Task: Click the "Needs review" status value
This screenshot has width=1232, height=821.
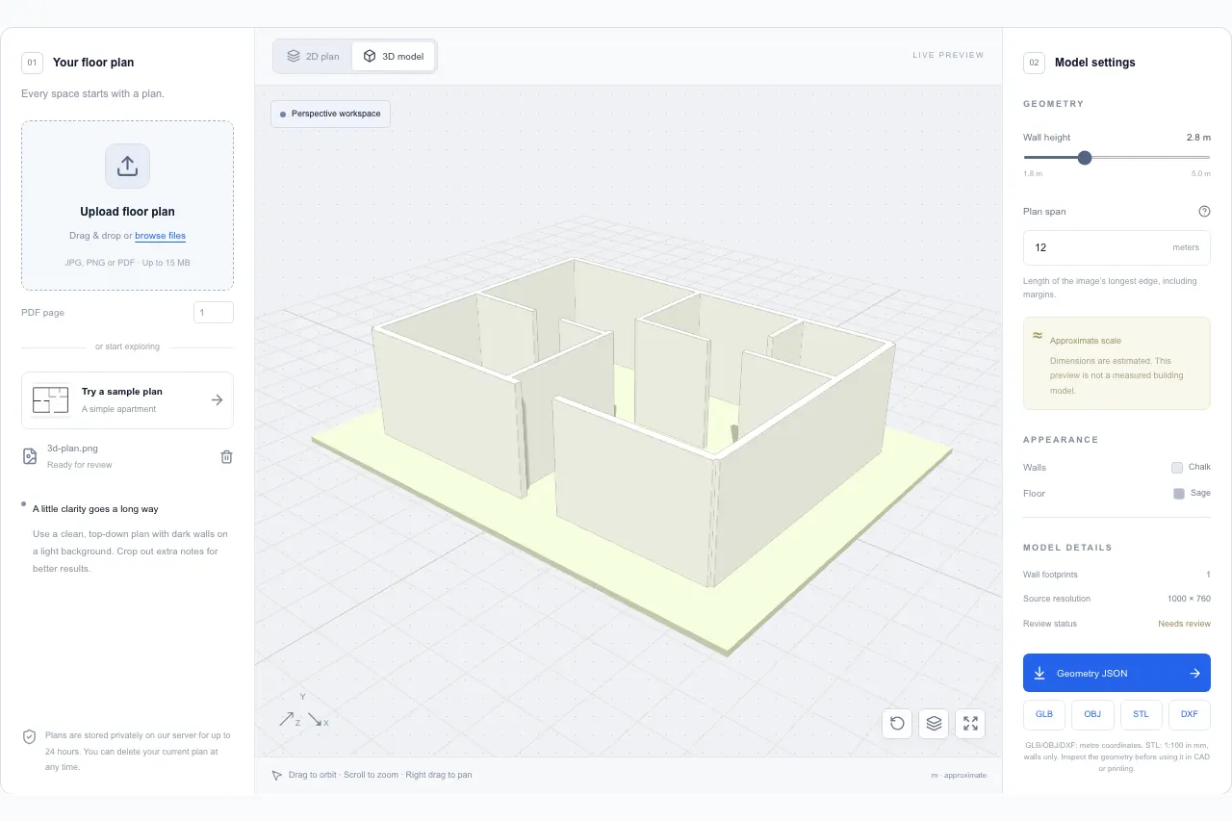Action: point(1184,624)
